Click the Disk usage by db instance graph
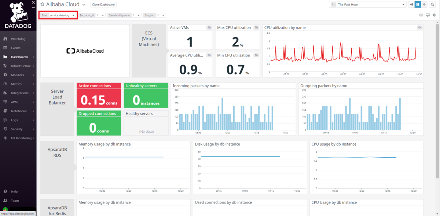 coord(250,168)
